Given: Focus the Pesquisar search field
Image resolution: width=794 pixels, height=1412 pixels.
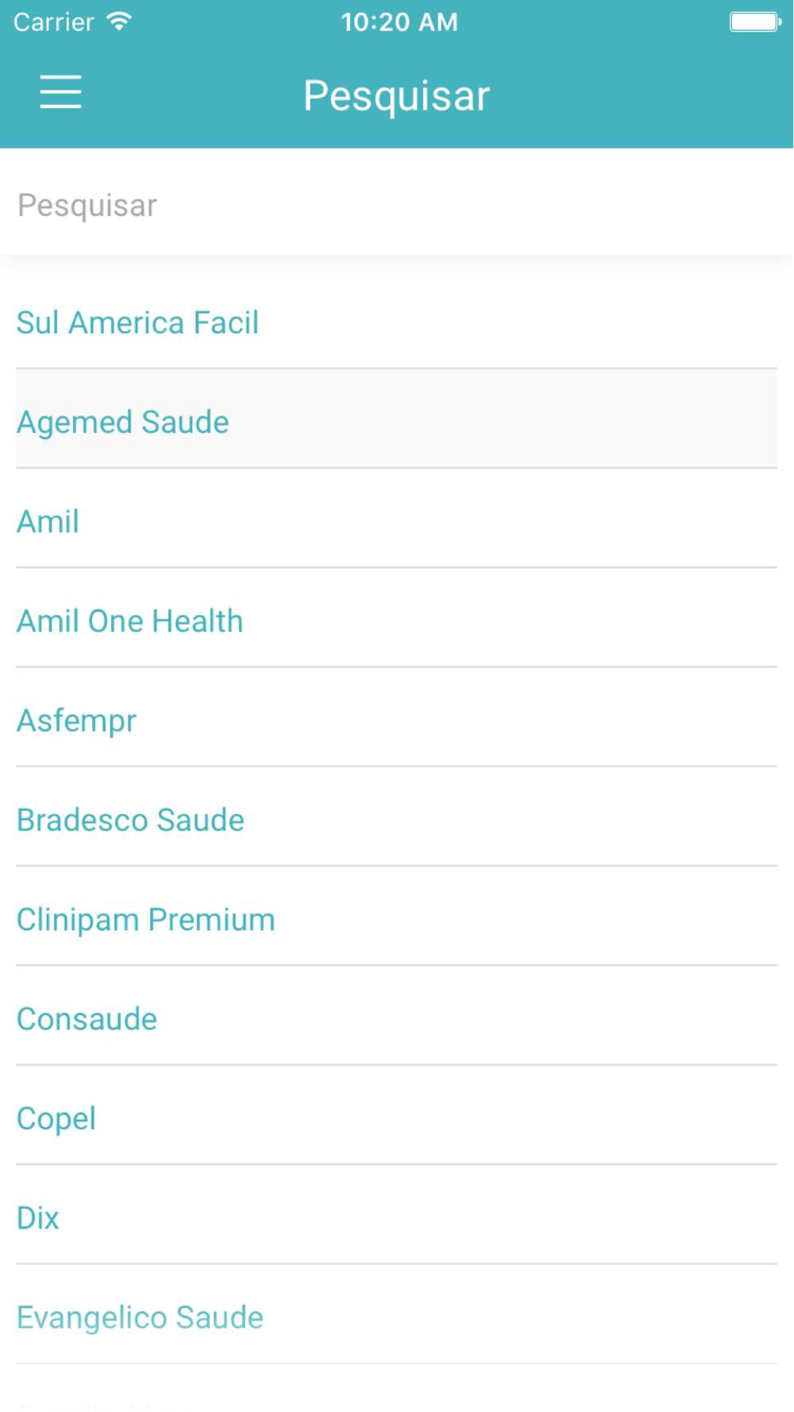Looking at the screenshot, I should click(x=397, y=205).
